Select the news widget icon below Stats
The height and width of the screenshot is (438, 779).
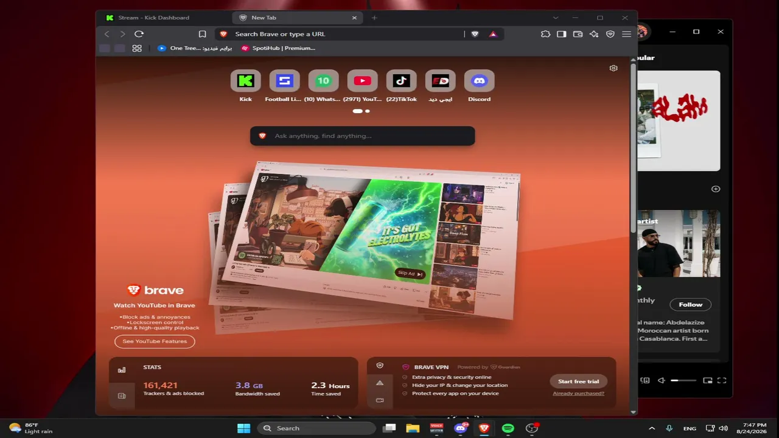coord(122,396)
